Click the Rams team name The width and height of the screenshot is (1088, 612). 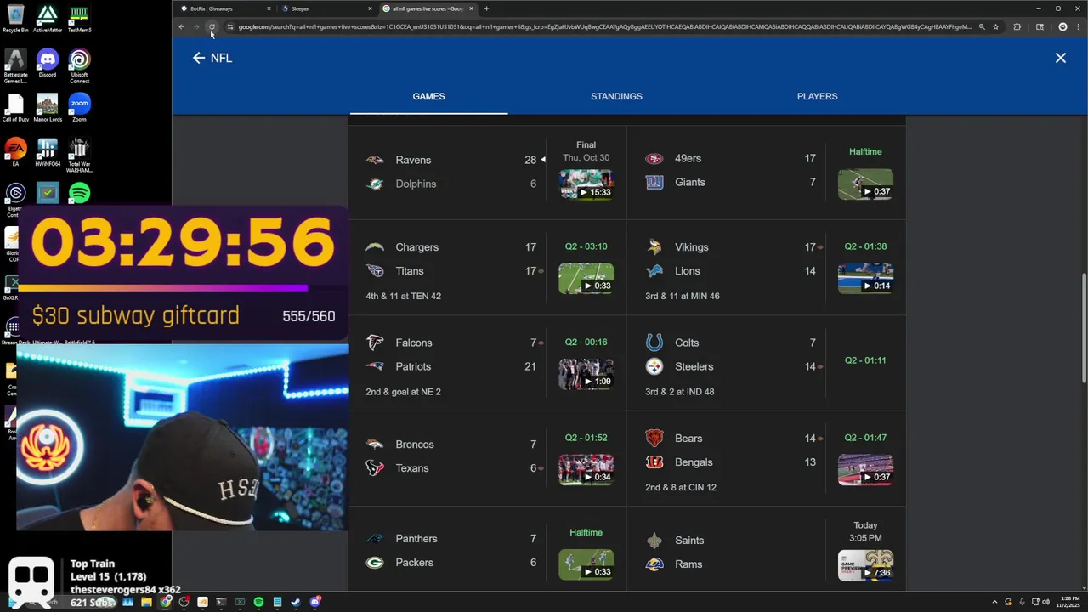(x=688, y=564)
